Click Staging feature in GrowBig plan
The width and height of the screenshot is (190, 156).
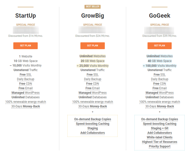tap(92, 128)
